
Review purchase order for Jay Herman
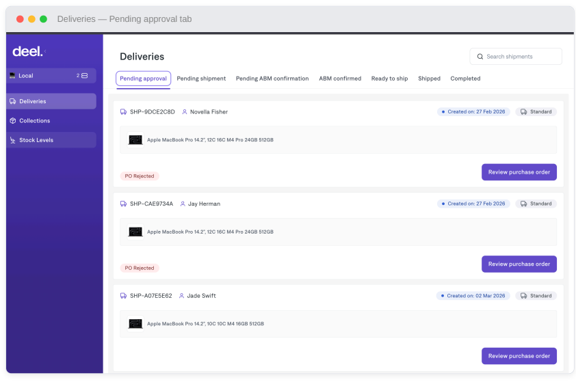pos(519,264)
